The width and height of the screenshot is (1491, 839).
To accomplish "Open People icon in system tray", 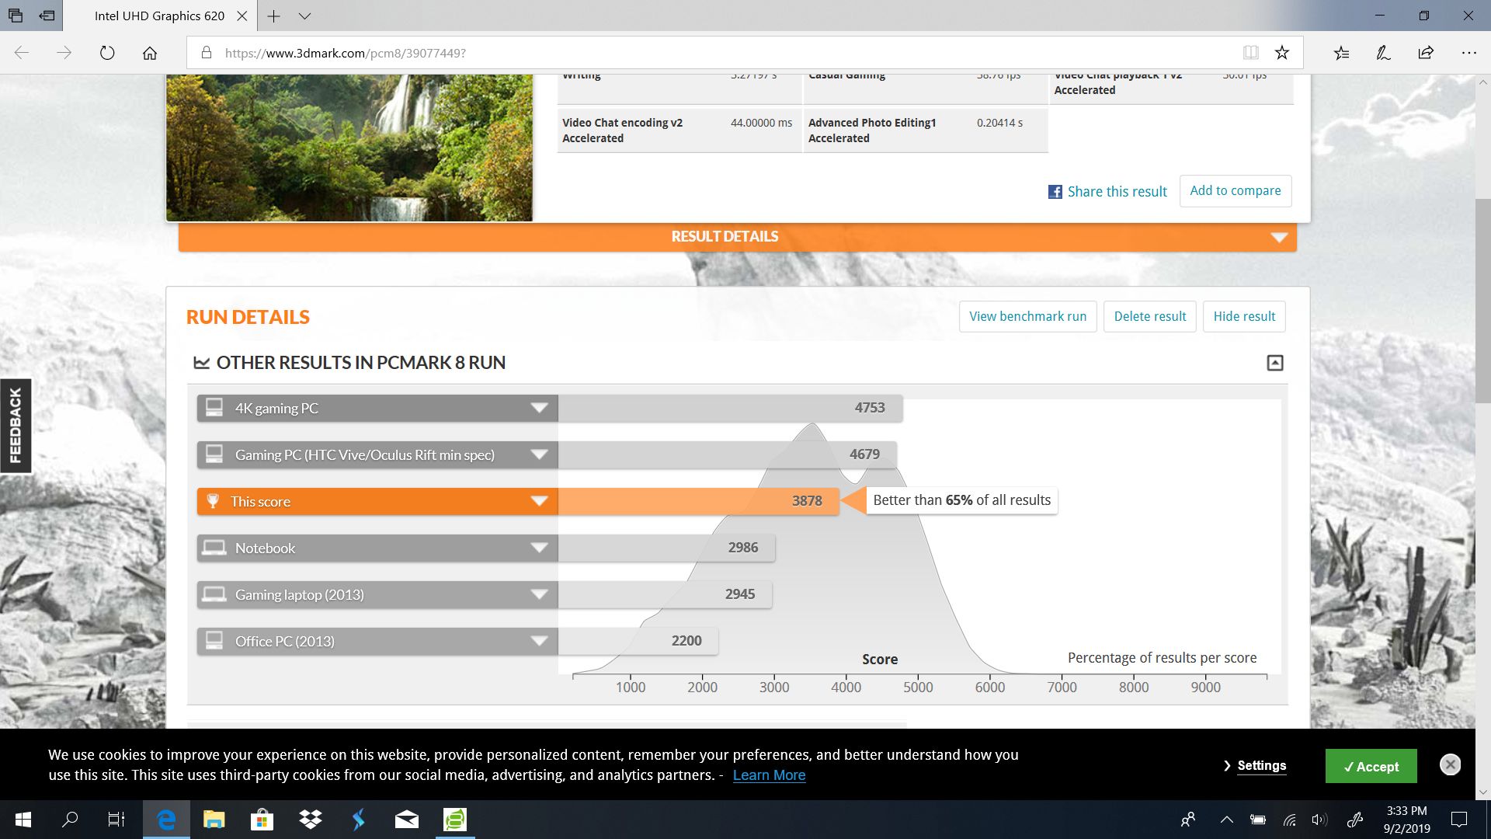I will [1188, 820].
